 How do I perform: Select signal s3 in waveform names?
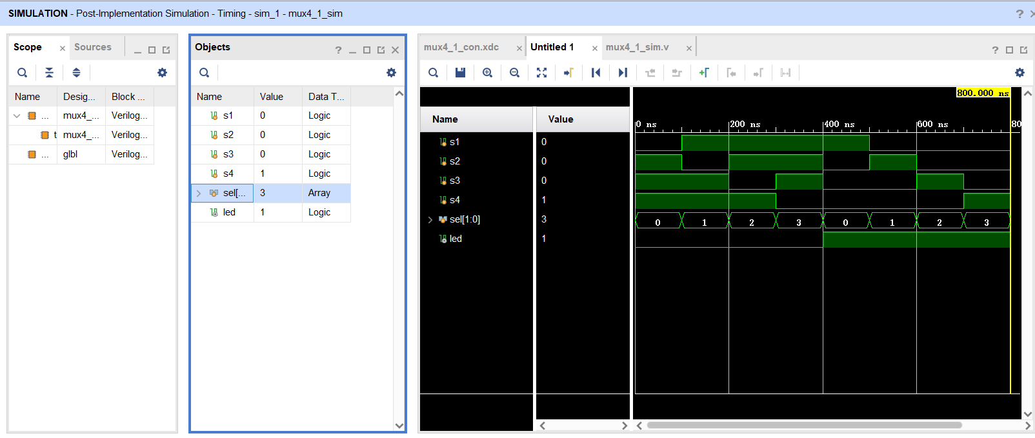[x=455, y=181]
